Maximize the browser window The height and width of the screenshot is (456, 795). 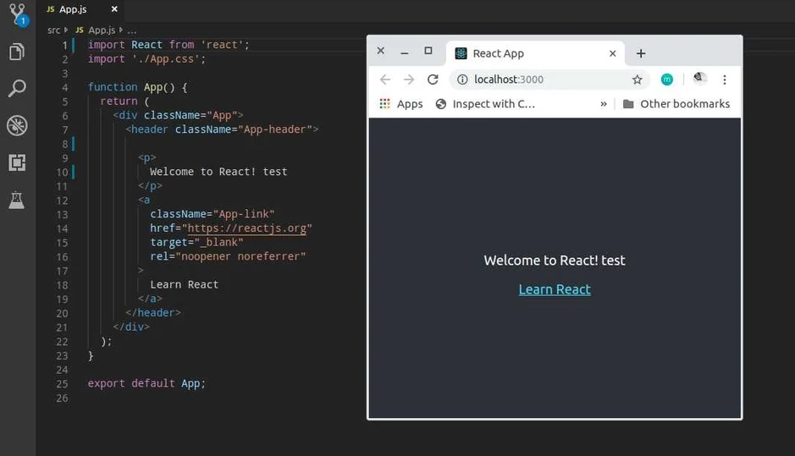coord(428,51)
